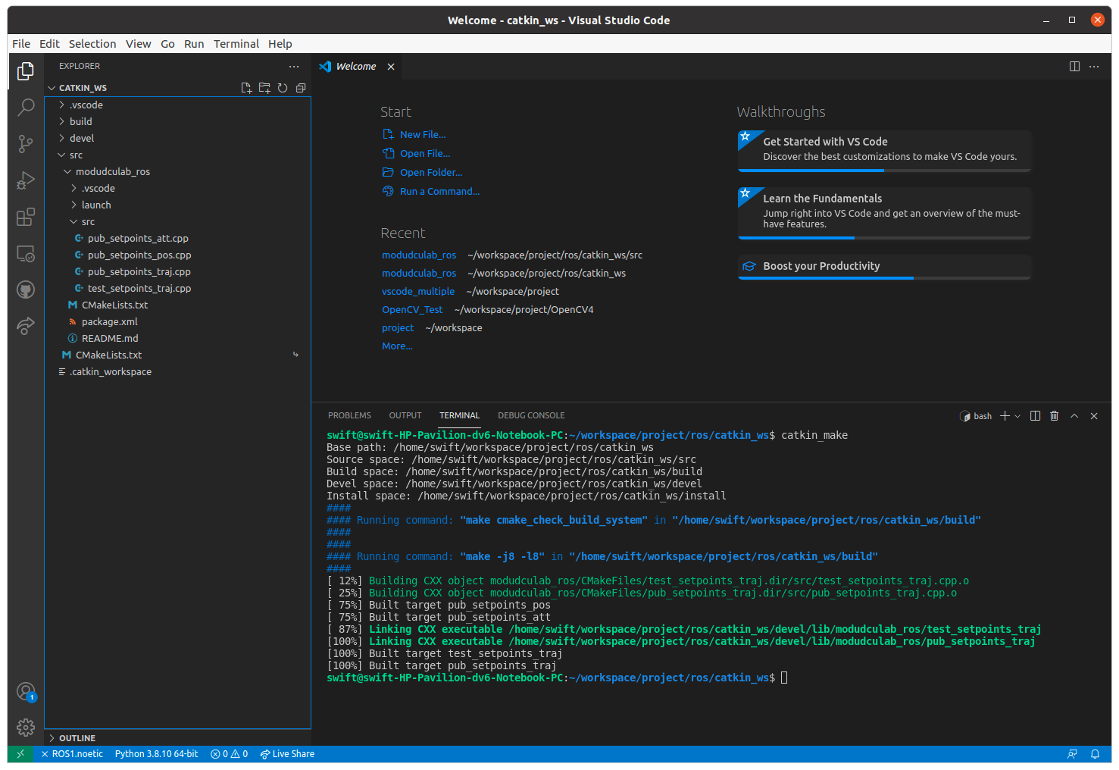The image size is (1119, 770).
Task: Expand the build folder
Action: [x=177, y=121]
